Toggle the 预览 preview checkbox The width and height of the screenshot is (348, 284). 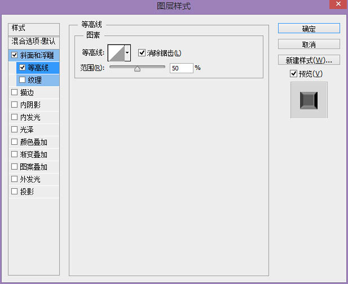pos(293,74)
